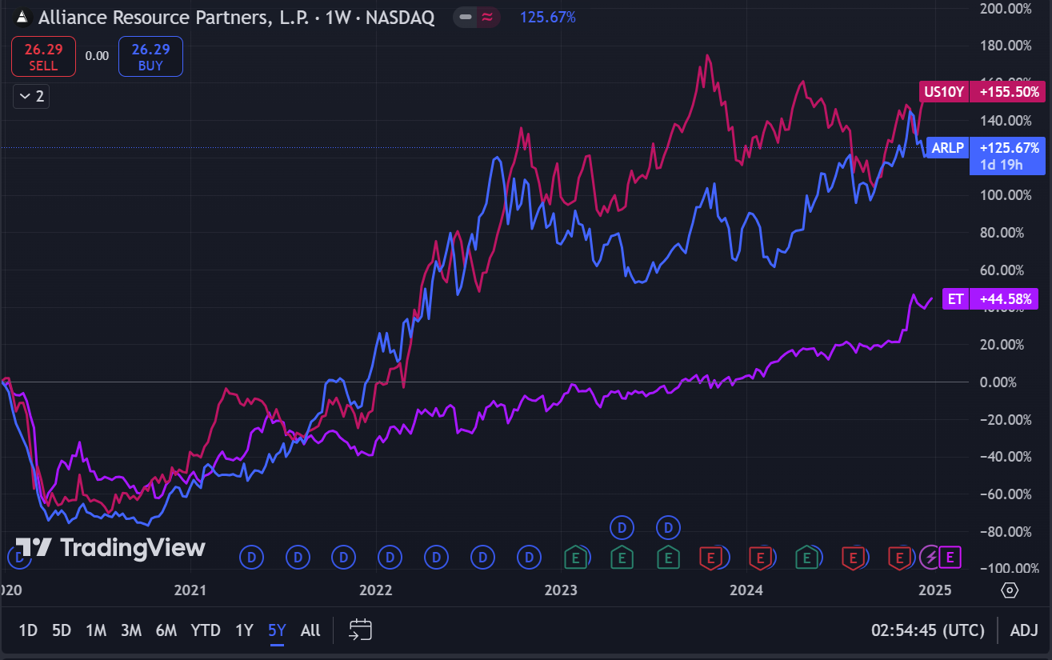
Task: Click the 0.00 spread between Sell and Buy
Action: pos(97,56)
